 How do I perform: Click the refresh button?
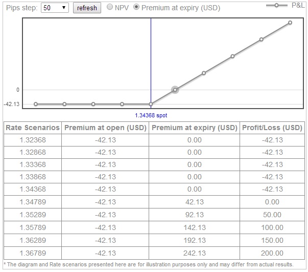coord(87,8)
